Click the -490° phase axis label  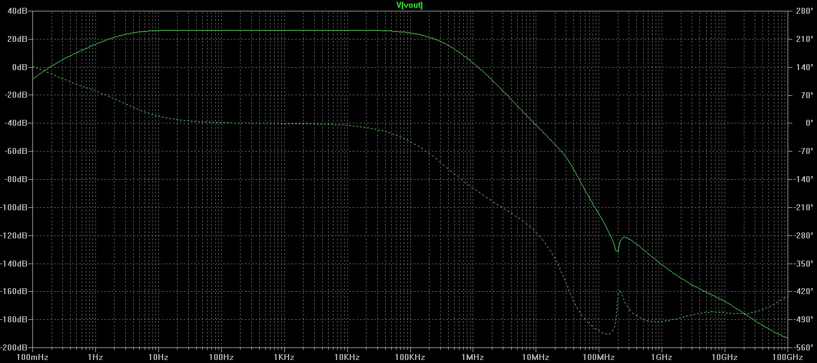(803, 319)
